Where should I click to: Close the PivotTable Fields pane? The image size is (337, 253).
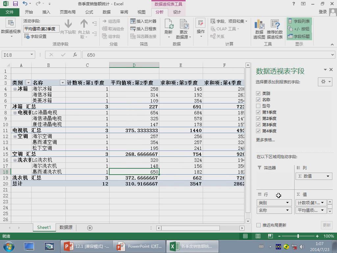[x=331, y=70]
